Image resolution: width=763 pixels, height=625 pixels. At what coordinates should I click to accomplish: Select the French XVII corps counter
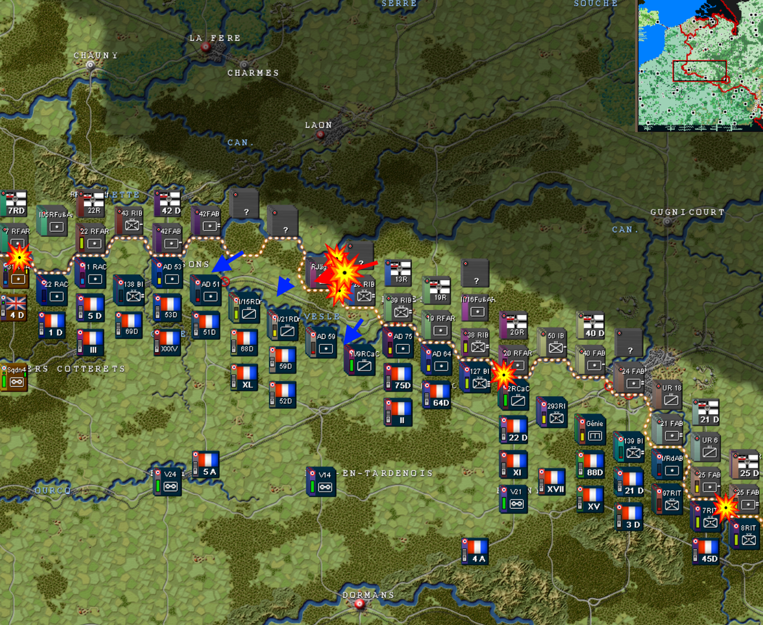pos(553,481)
